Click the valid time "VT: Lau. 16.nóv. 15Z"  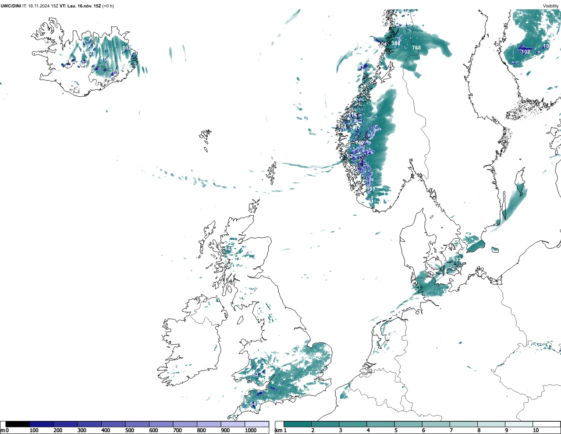(x=80, y=6)
